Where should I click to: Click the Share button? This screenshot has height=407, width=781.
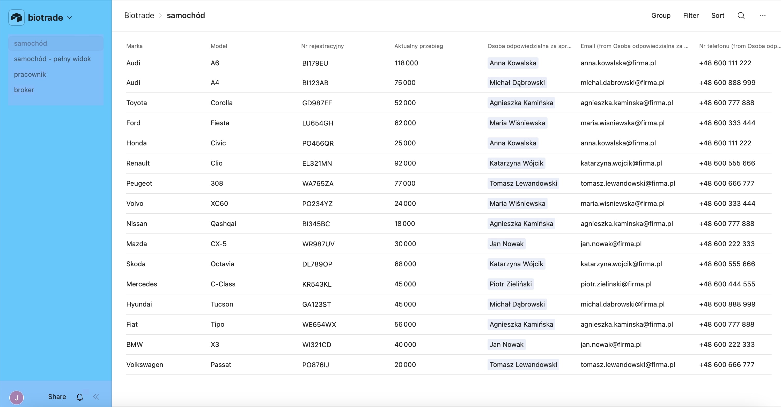point(57,397)
